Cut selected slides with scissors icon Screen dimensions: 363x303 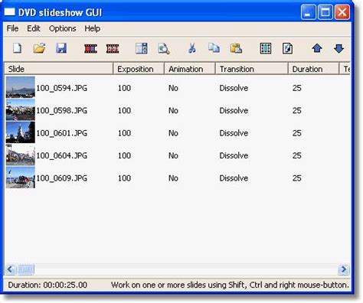tap(192, 48)
